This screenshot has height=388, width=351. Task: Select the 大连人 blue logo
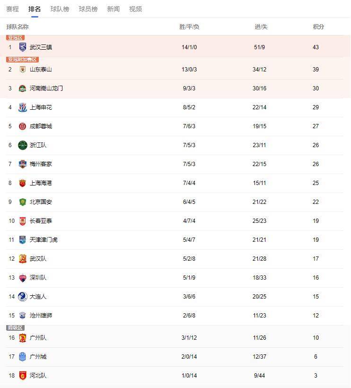click(x=23, y=297)
